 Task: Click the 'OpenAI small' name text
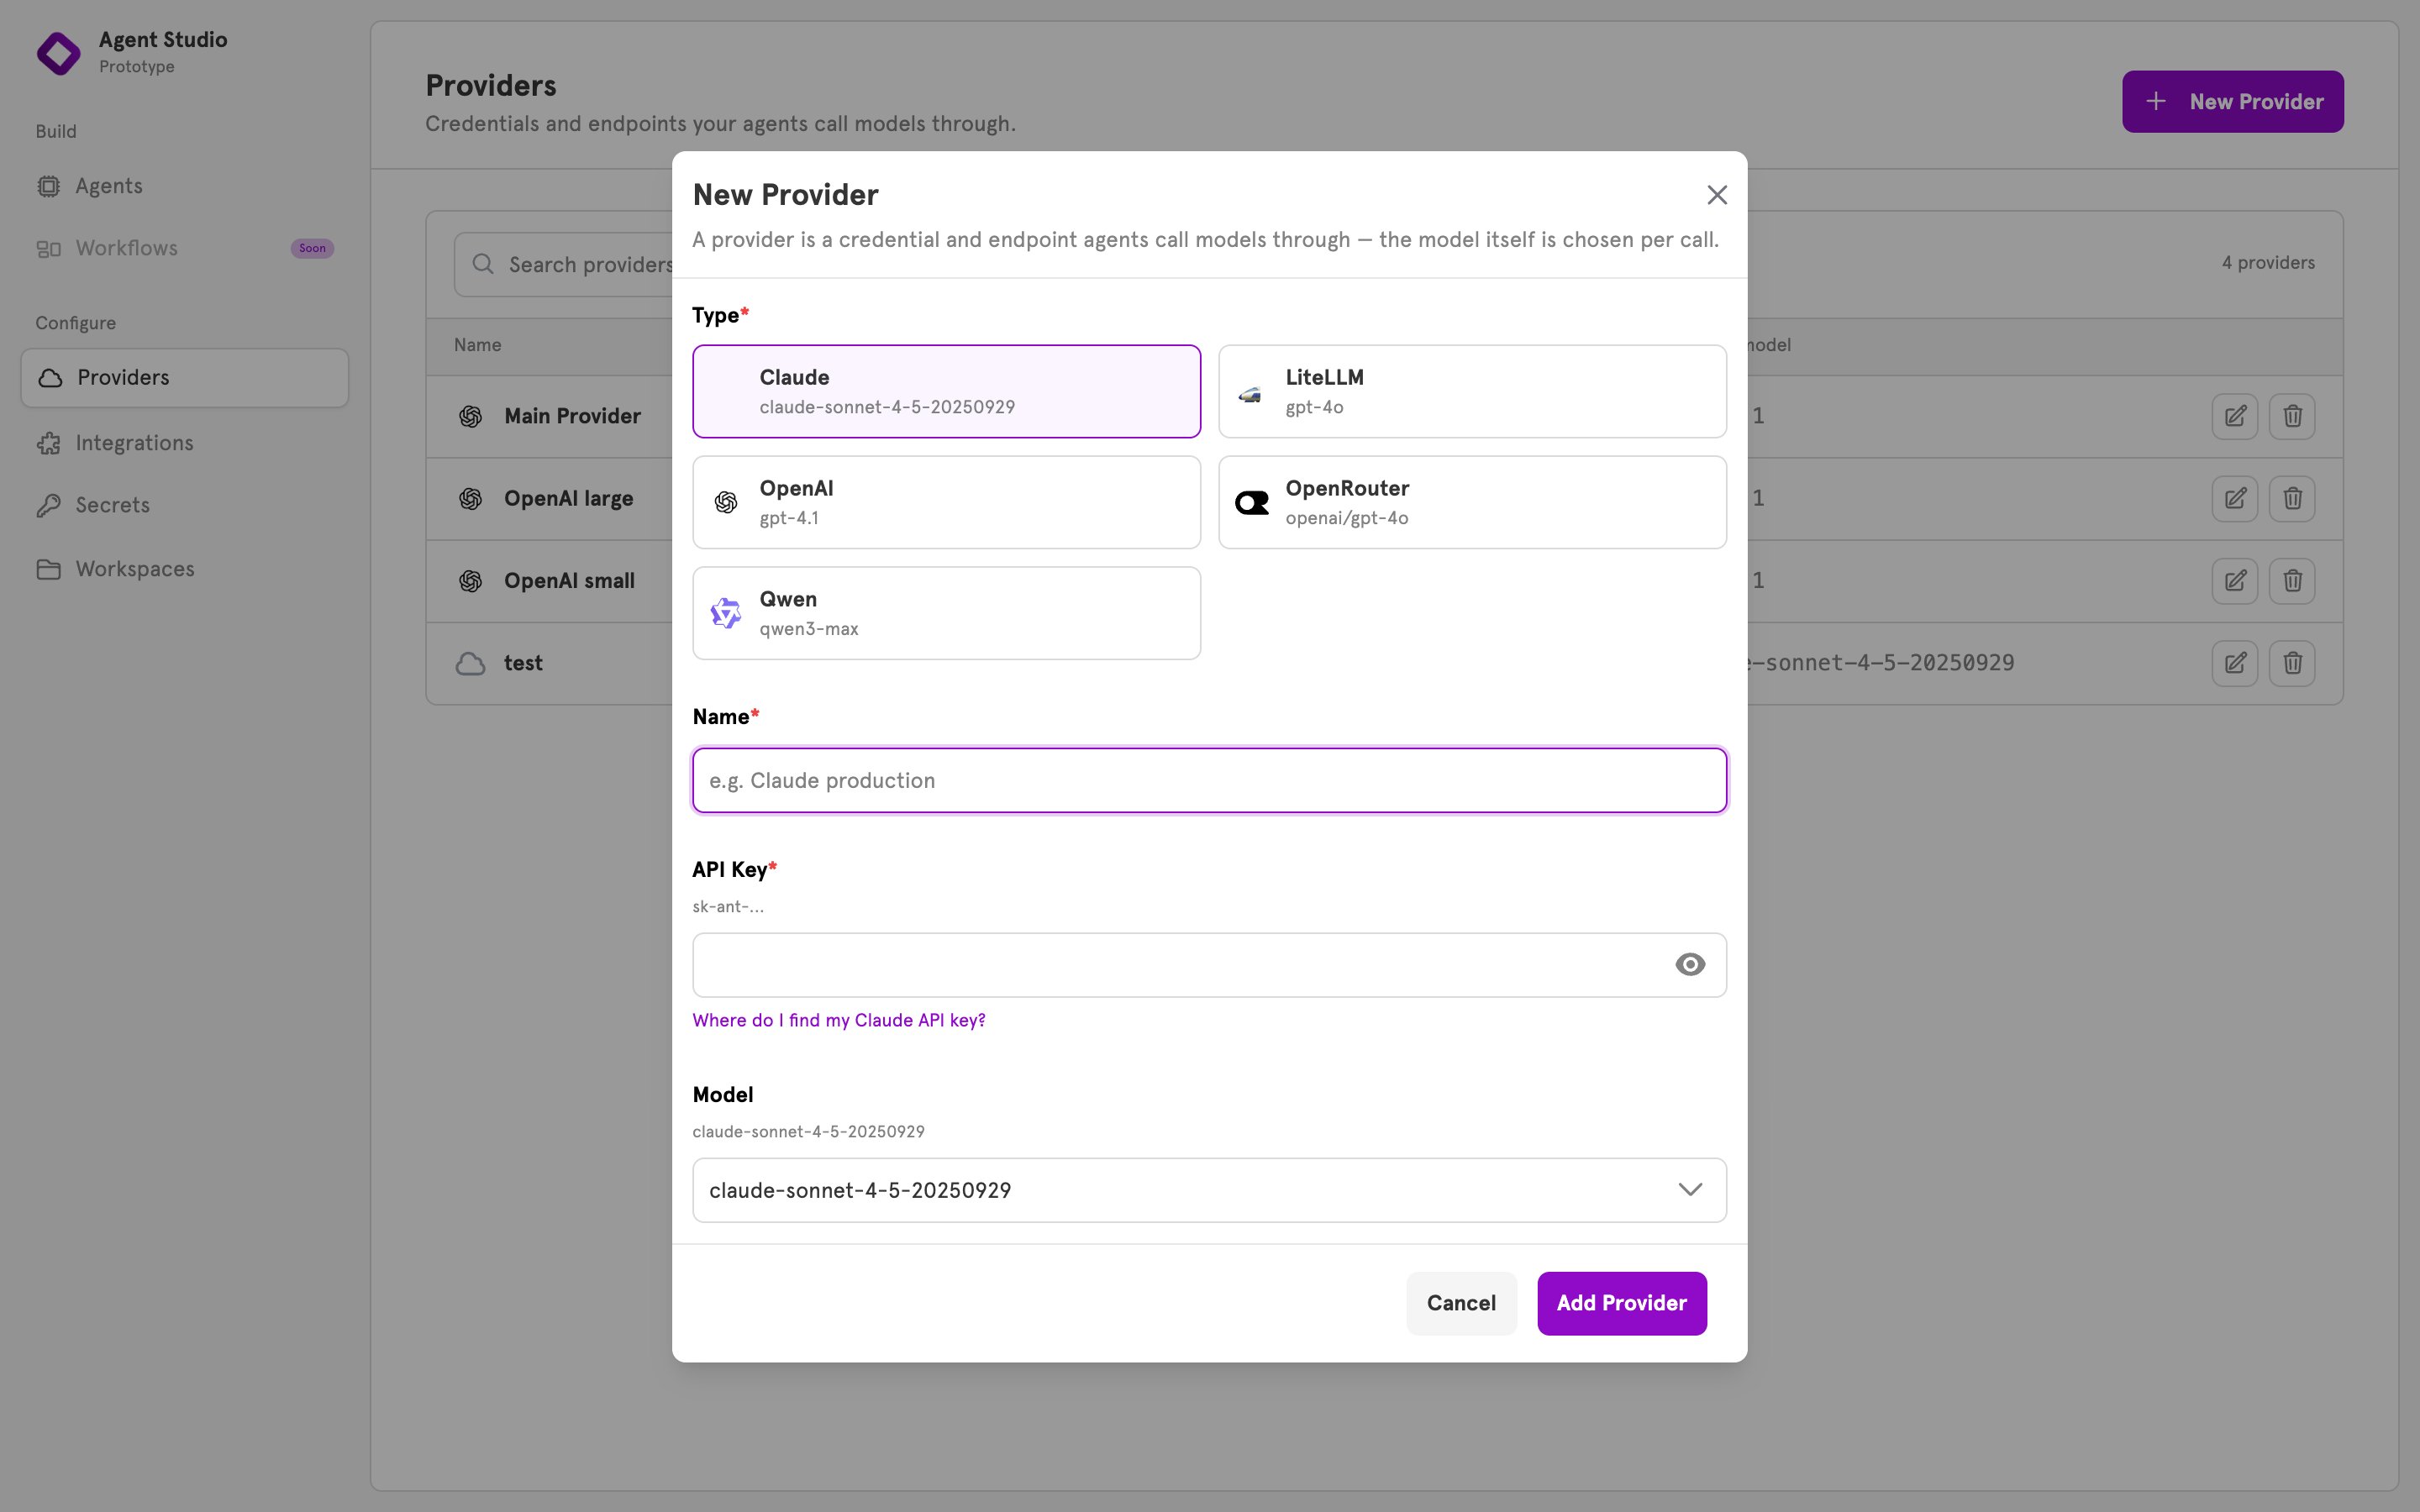tap(569, 581)
